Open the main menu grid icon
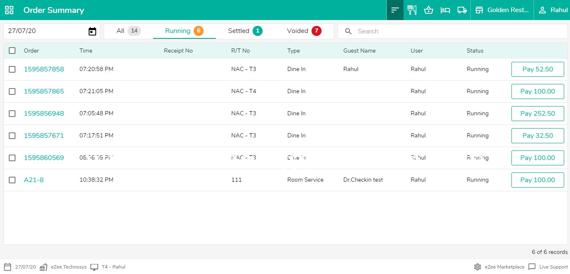 tap(9, 10)
